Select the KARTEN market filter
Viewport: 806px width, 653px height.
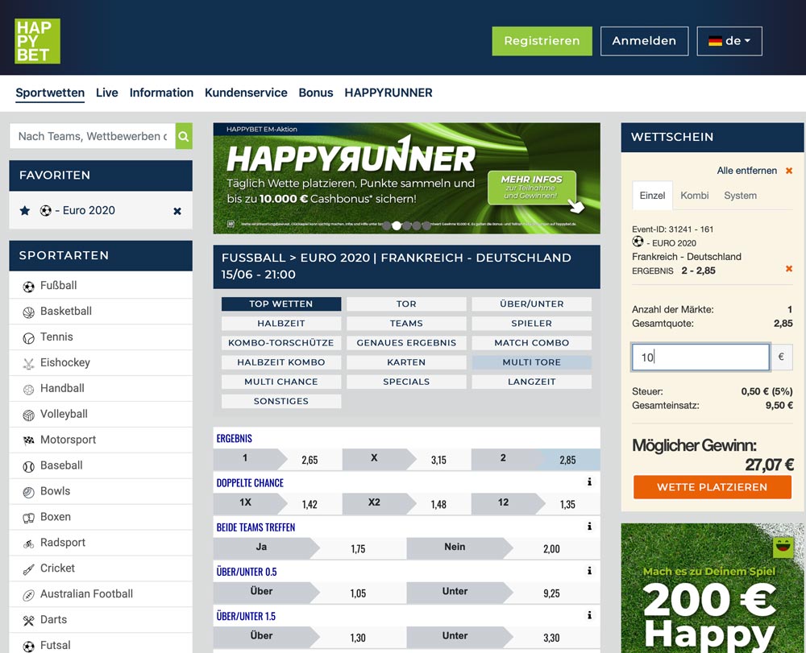click(x=406, y=362)
